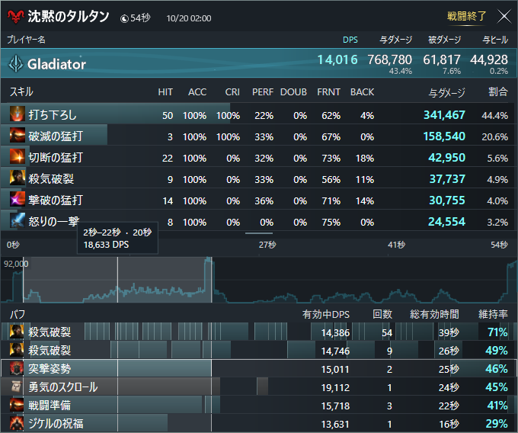The image size is (518, 433).
Task: Select the 破滅の猛打 damage value 158,540
Action: coord(444,136)
